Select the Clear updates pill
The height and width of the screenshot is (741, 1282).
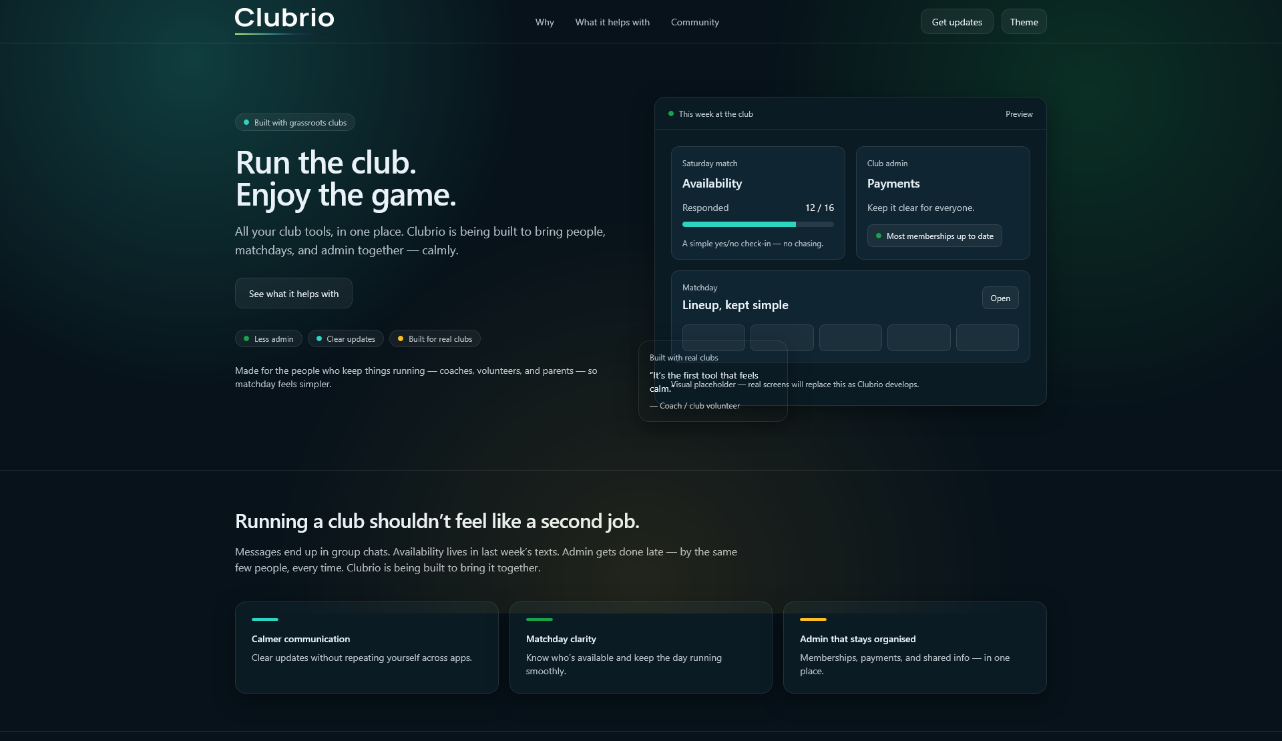coord(345,339)
